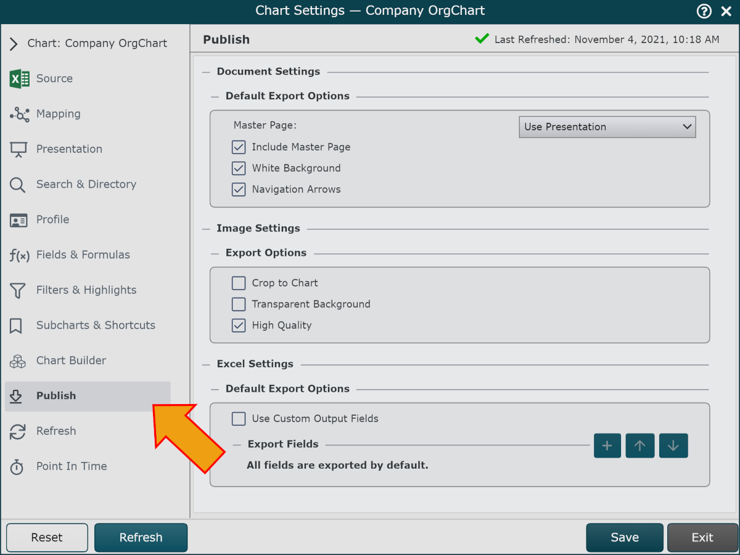Move export field up with arrow button
This screenshot has width=740, height=555.
pyautogui.click(x=639, y=446)
